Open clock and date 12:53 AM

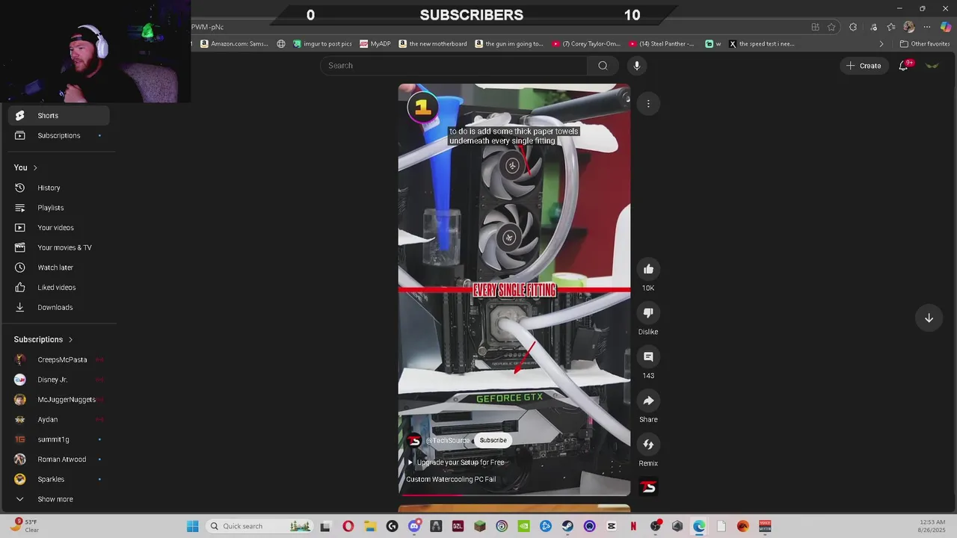coord(932,526)
